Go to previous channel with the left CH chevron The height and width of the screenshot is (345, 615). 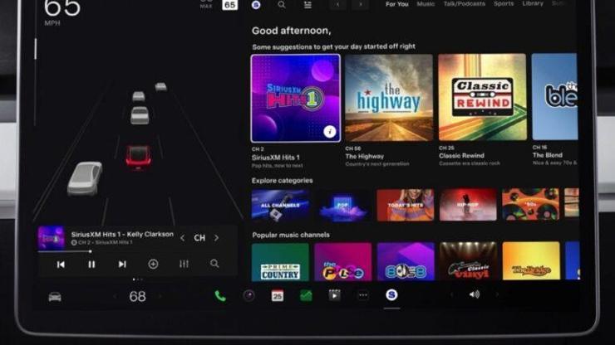pyautogui.click(x=182, y=238)
